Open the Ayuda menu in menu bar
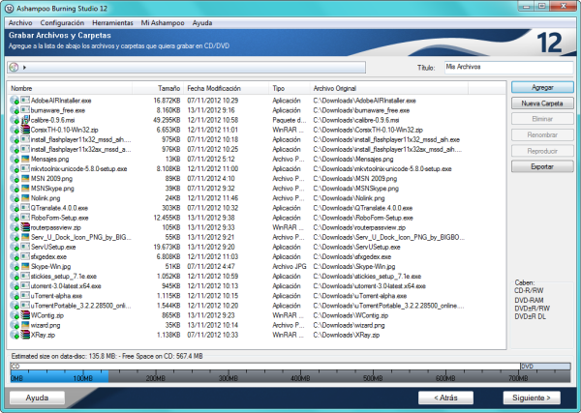This screenshot has height=413, width=581. pyautogui.click(x=202, y=23)
